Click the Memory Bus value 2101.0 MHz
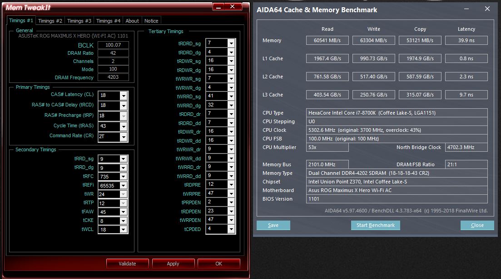 click(327, 164)
